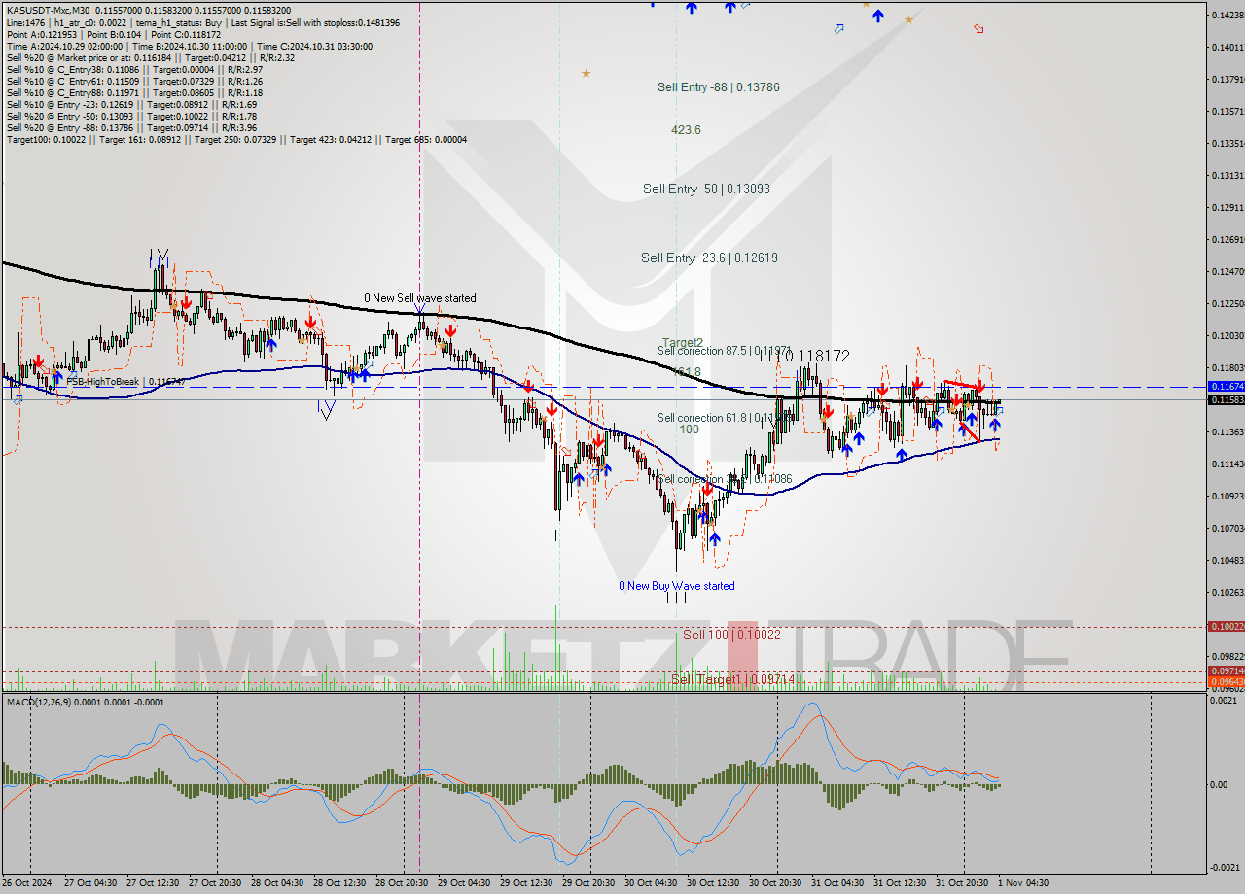
Task: Click the 30 Oct 04:30 time label
Action: [652, 883]
